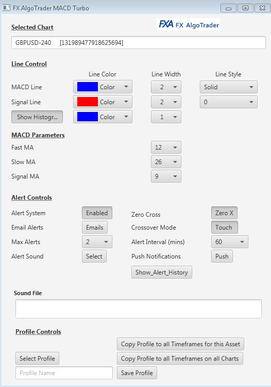This screenshot has width=271, height=387.
Task: Open Signal Line color picker
Action: [x=103, y=102]
